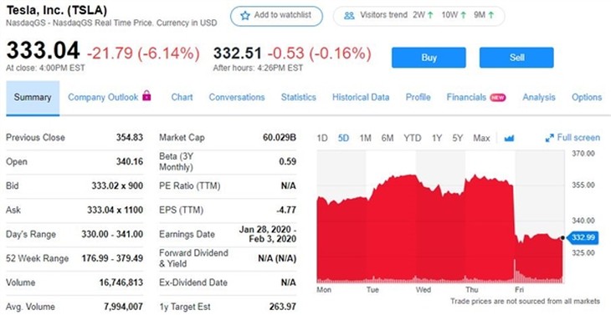Screen dimensions: 611x315
Task: Select the Max chart range
Action: tap(481, 138)
